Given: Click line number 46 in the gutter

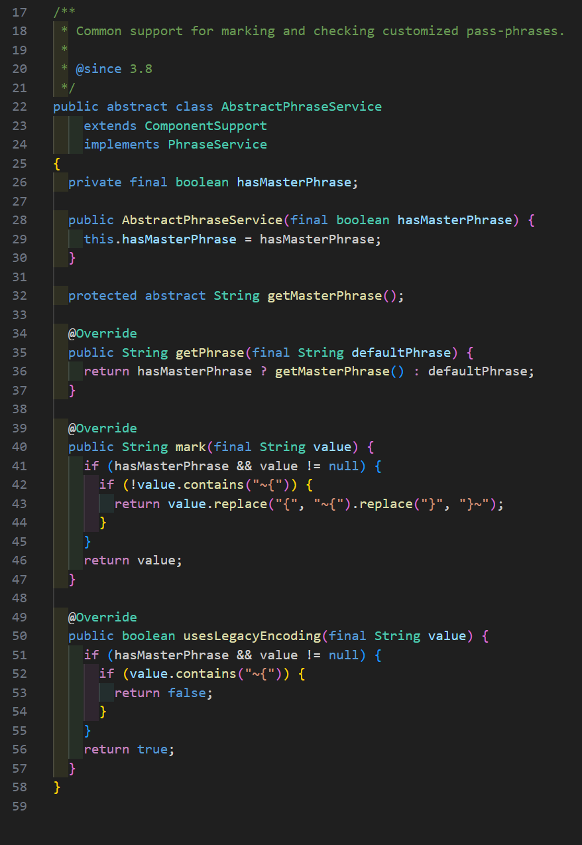Looking at the screenshot, I should click(x=20, y=560).
